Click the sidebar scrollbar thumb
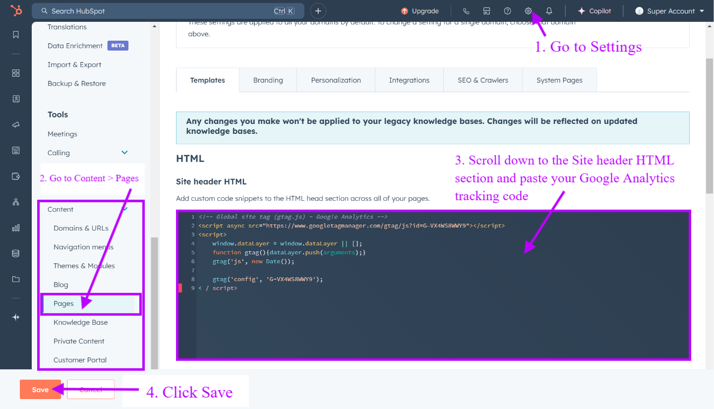This screenshot has height=409, width=714. (x=154, y=302)
